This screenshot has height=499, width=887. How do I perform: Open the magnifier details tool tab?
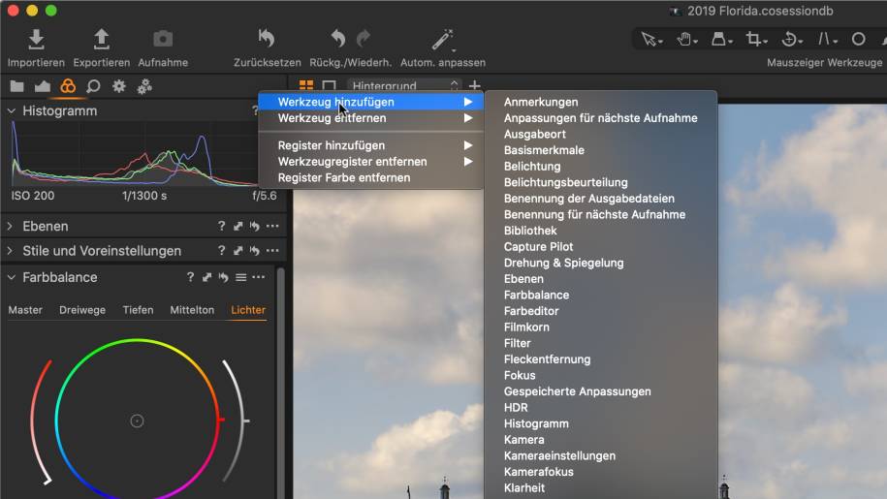tap(93, 86)
